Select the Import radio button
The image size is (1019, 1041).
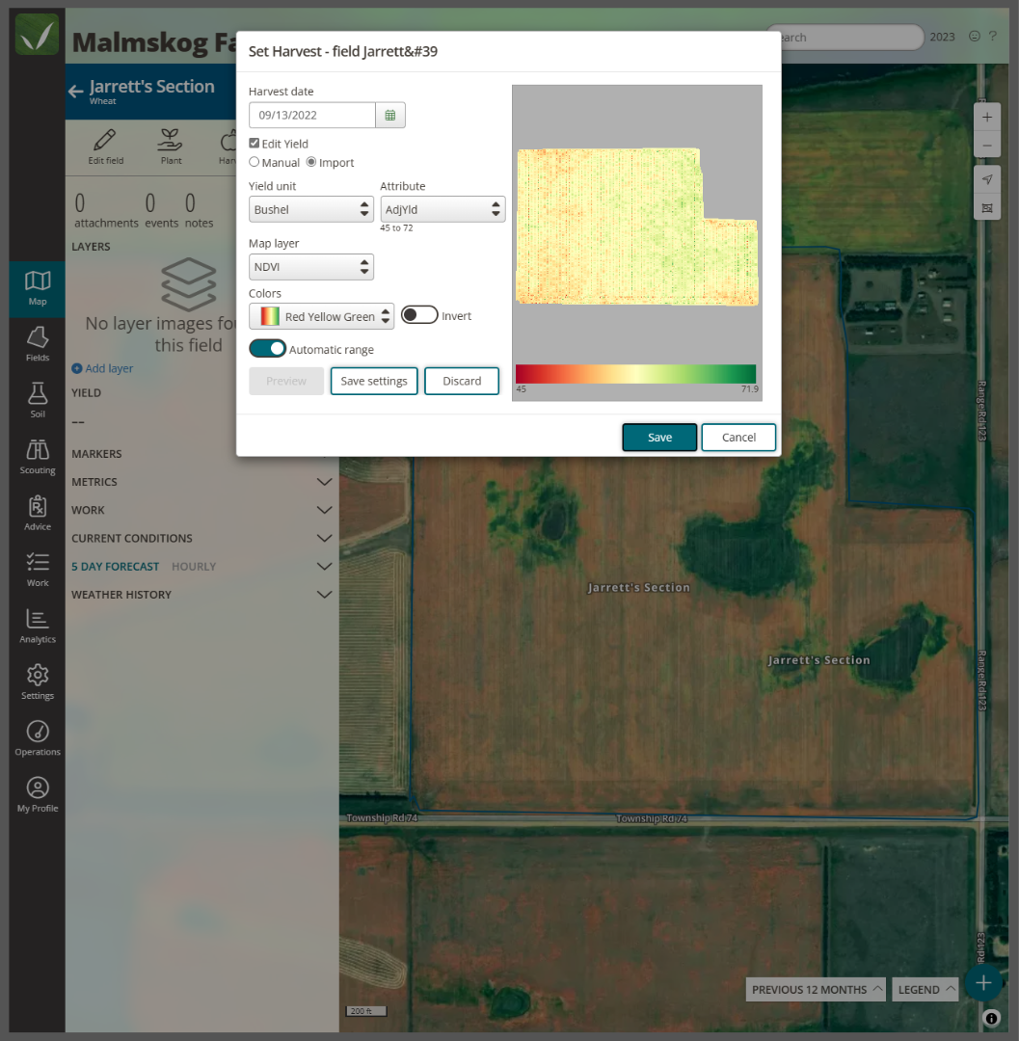click(310, 162)
